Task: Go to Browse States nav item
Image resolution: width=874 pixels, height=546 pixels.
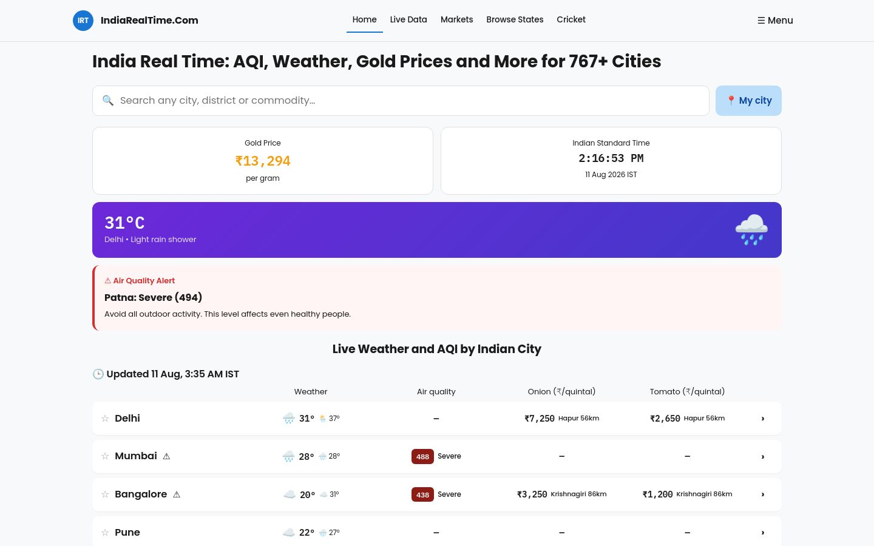Action: [515, 19]
